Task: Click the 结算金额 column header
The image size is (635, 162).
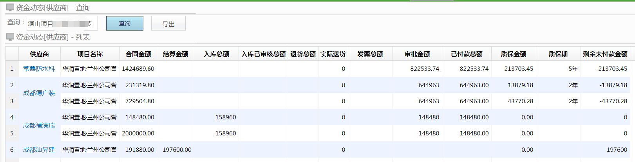Action: pos(175,54)
